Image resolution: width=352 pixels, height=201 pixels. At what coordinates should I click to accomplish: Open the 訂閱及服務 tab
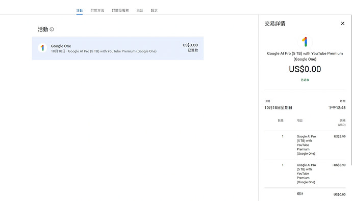120,11
